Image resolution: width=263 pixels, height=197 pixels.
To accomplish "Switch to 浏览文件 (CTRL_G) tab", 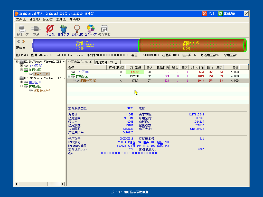I will point(107,62).
